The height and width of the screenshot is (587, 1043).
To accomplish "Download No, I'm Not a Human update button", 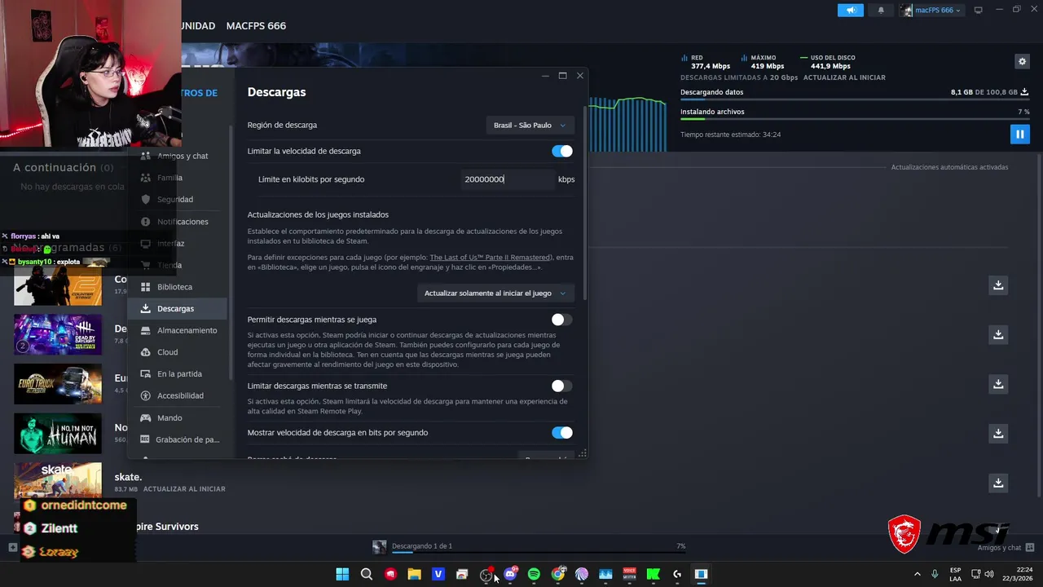I will tap(998, 434).
